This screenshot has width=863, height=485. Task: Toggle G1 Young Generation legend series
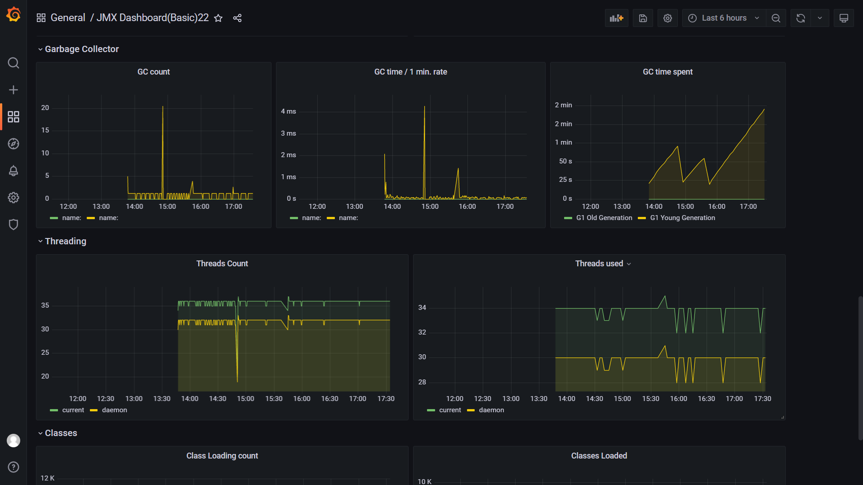click(x=682, y=218)
